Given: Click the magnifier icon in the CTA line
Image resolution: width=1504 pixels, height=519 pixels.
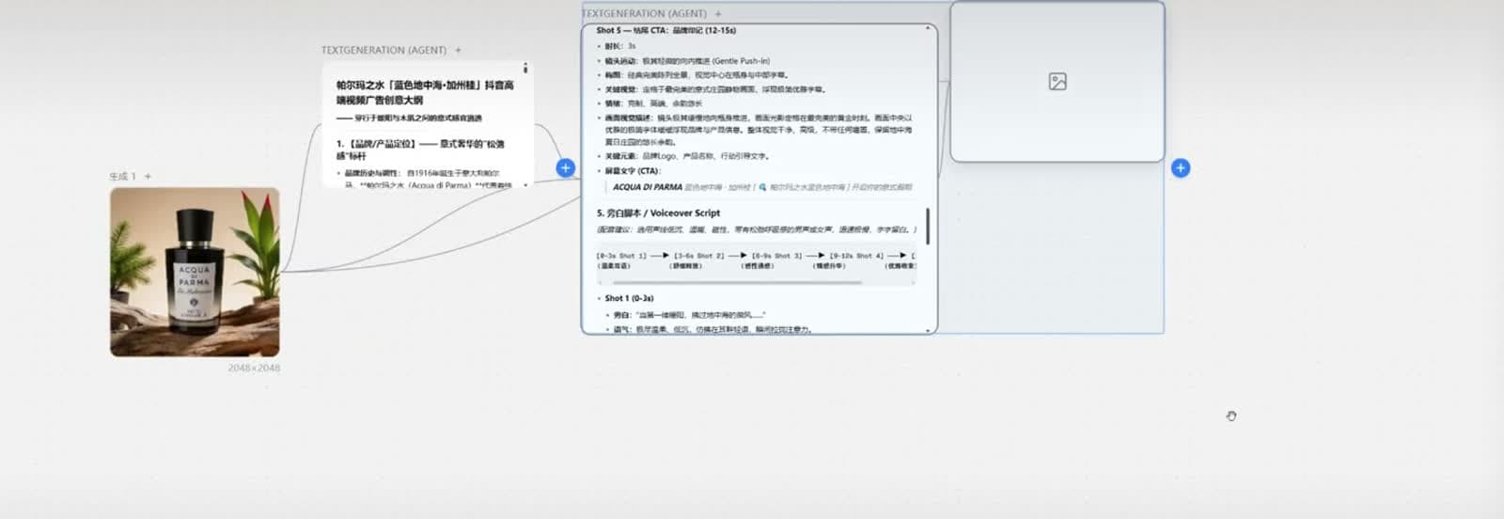Looking at the screenshot, I should [762, 187].
